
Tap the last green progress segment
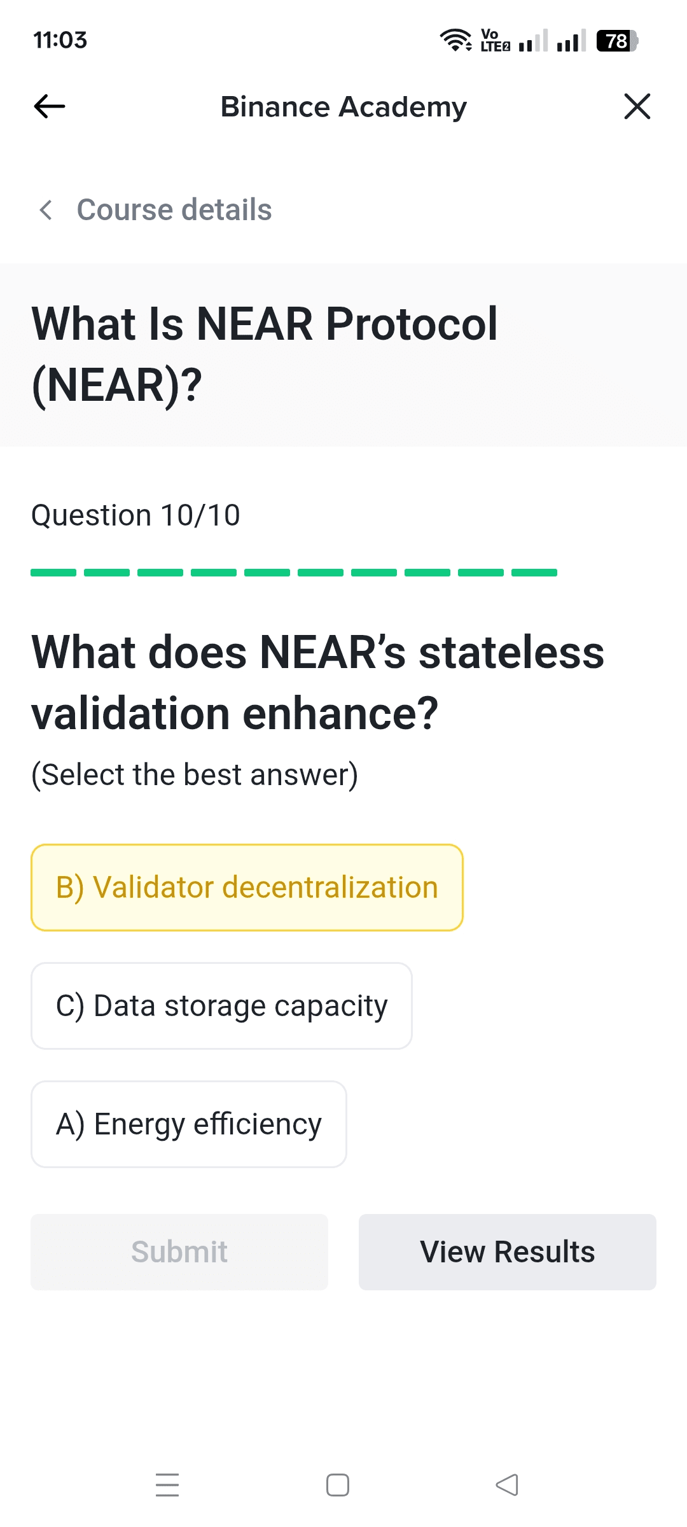point(534,573)
